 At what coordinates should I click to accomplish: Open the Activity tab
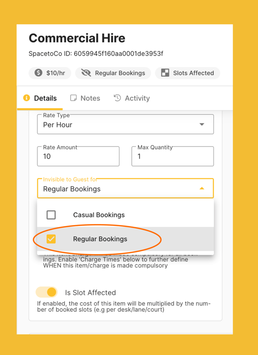point(132,98)
